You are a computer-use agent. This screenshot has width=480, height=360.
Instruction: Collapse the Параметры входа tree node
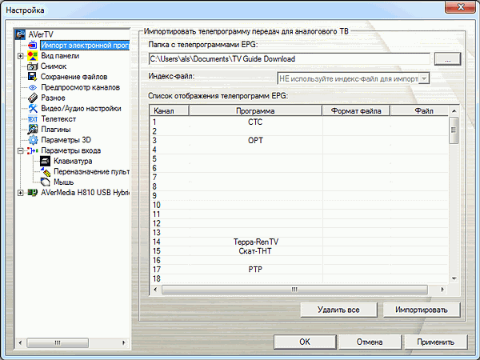(x=21, y=150)
